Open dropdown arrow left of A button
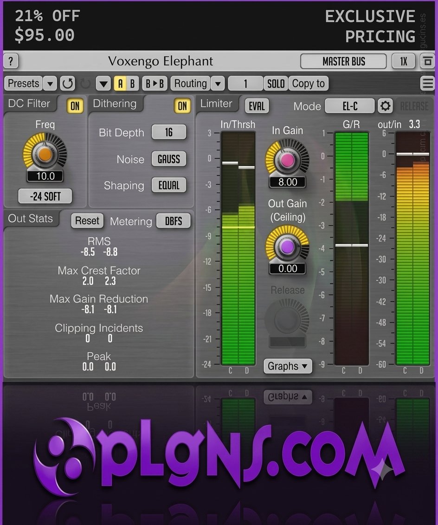438x525 pixels. (103, 84)
